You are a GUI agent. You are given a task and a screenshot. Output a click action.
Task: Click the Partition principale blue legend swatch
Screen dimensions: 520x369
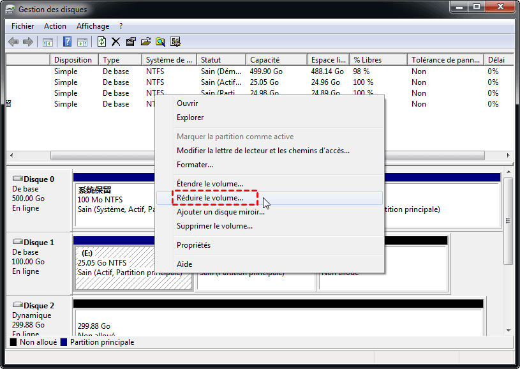(64, 342)
